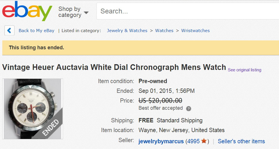Click the red feedback star icon
The width and height of the screenshot is (279, 149).
click(204, 141)
